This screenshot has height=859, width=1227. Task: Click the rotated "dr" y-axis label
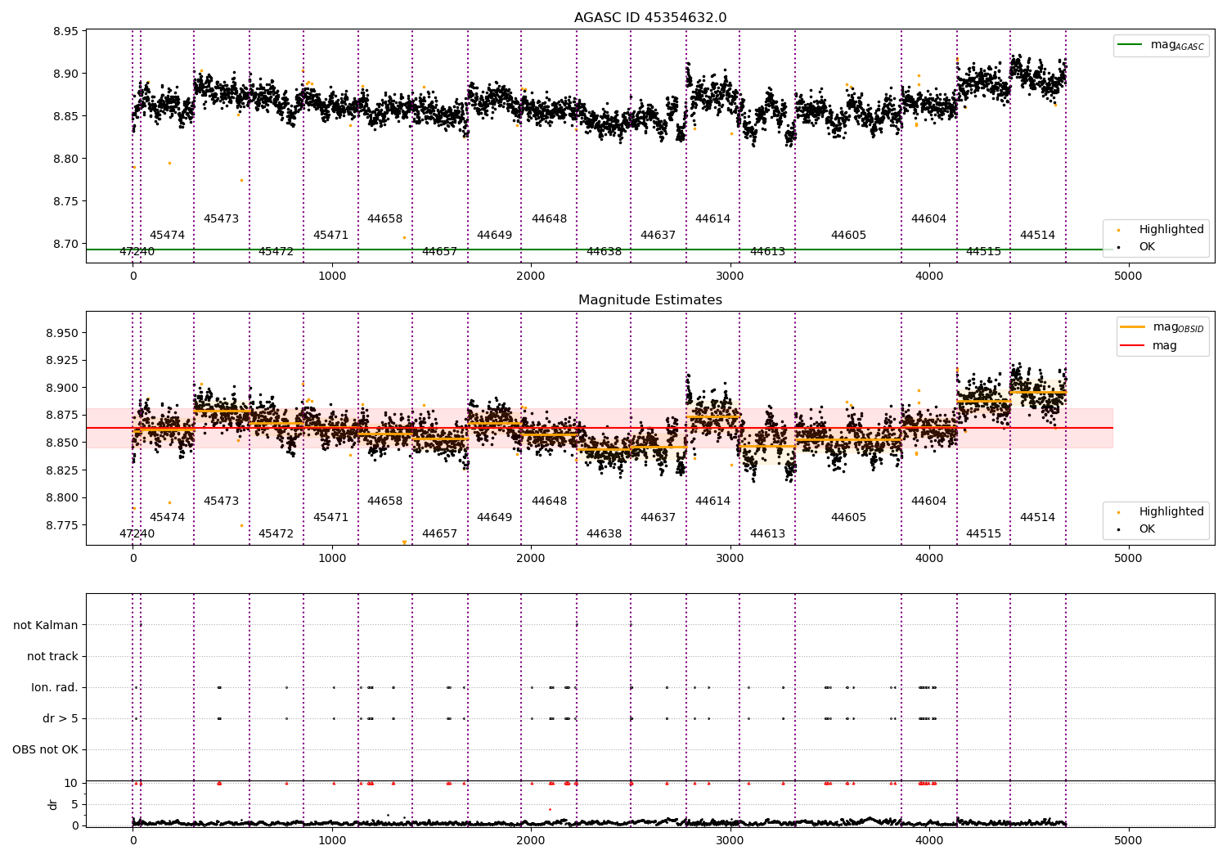point(53,804)
